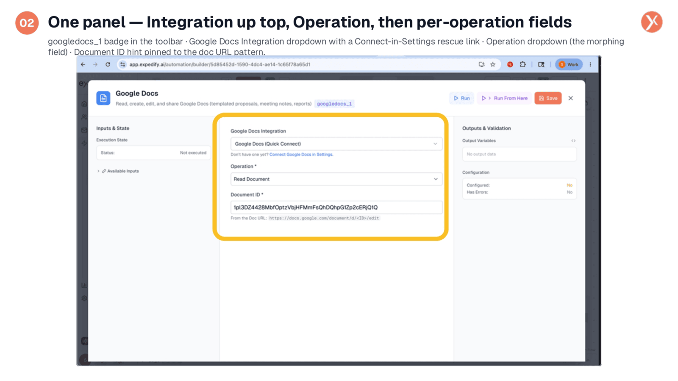Open the browser three-dot menu
Screen dimensions: 678x381
click(590, 64)
